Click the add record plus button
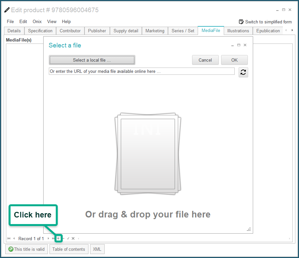 click(x=58, y=238)
